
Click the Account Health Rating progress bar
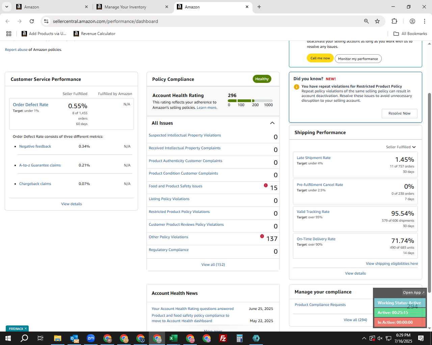pyautogui.click(x=250, y=101)
